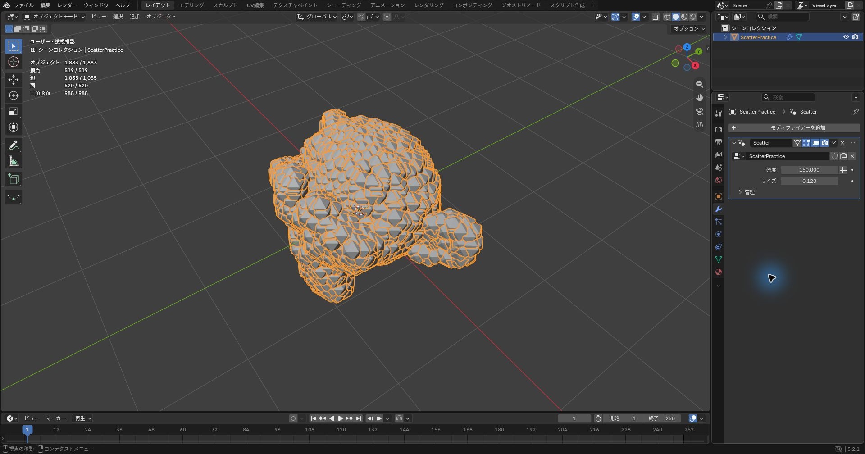Switch to the シェーディング workspace tab
865x454 pixels.
344,5
